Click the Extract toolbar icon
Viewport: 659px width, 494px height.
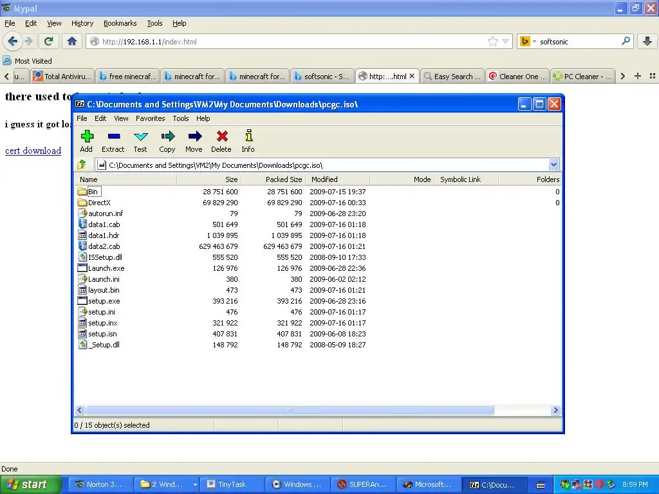[x=113, y=141]
